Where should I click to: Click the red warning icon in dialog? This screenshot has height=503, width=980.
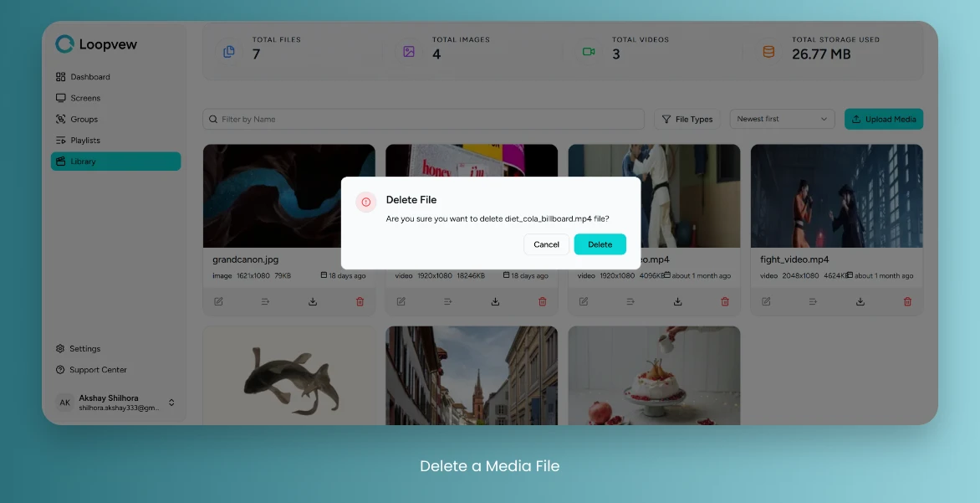(366, 202)
